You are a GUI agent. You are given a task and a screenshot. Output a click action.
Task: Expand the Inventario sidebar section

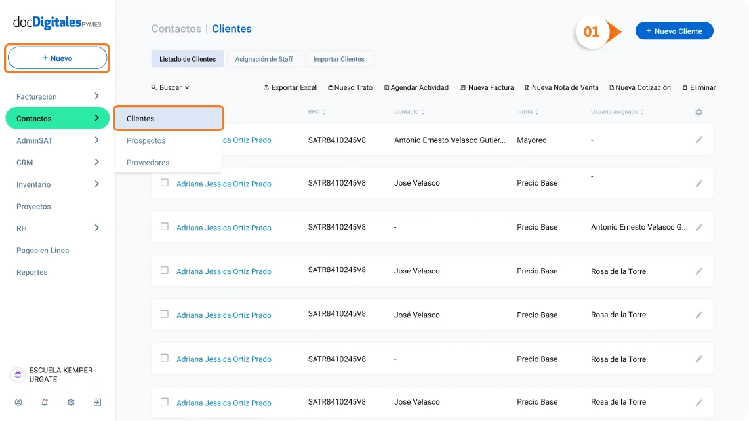(96, 184)
